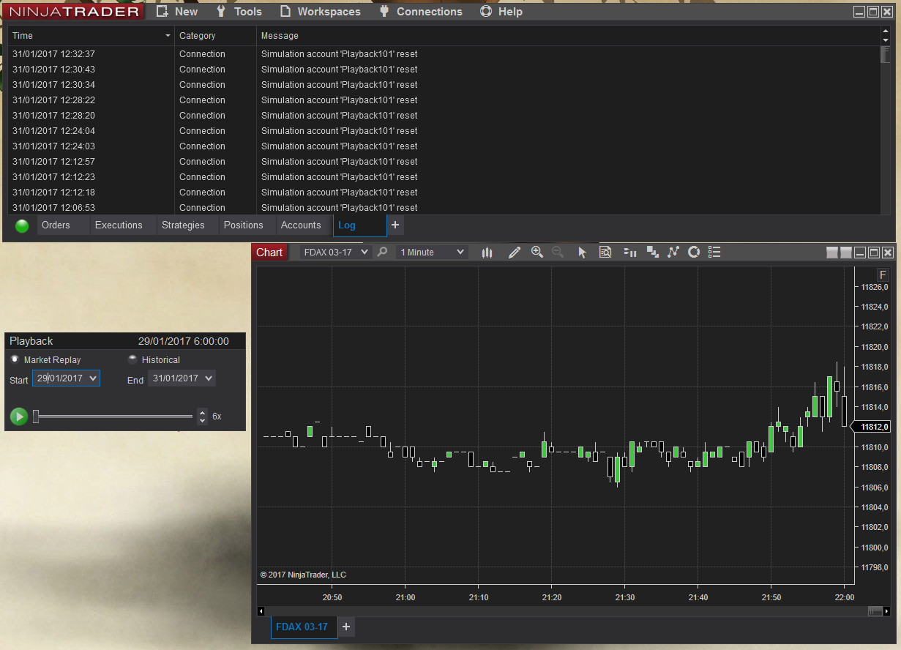Decrease playback speed with down arrow
Screen dimensions: 901x650
coord(203,421)
